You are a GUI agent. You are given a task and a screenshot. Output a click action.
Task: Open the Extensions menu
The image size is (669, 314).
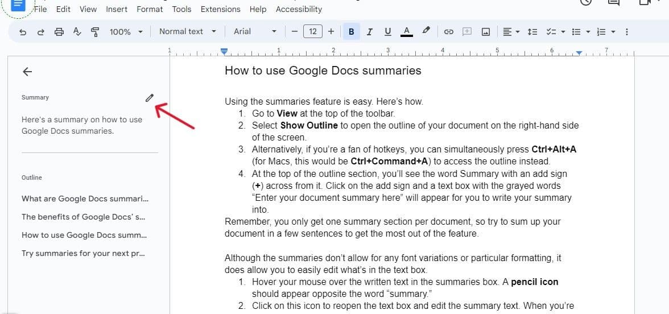coord(220,9)
